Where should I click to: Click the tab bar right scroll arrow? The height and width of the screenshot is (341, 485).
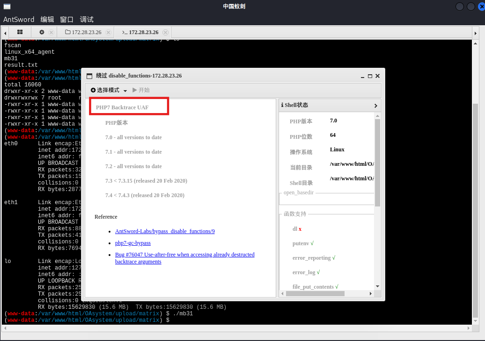click(476, 33)
